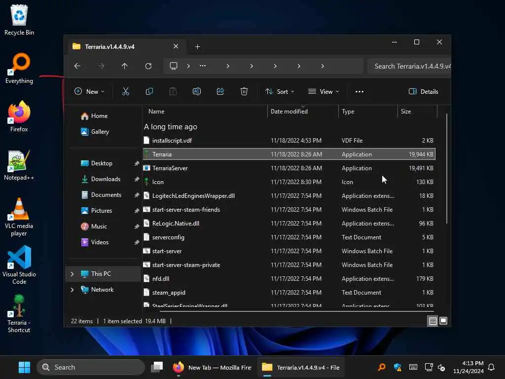Switch to Firefox New Tab taskbar button
The width and height of the screenshot is (505, 379).
[x=212, y=367]
